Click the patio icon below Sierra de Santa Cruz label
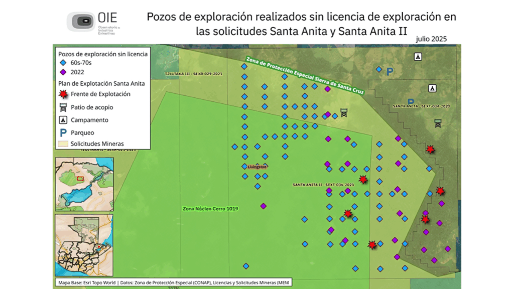Screen dimensions: 514x289 point(344,113)
